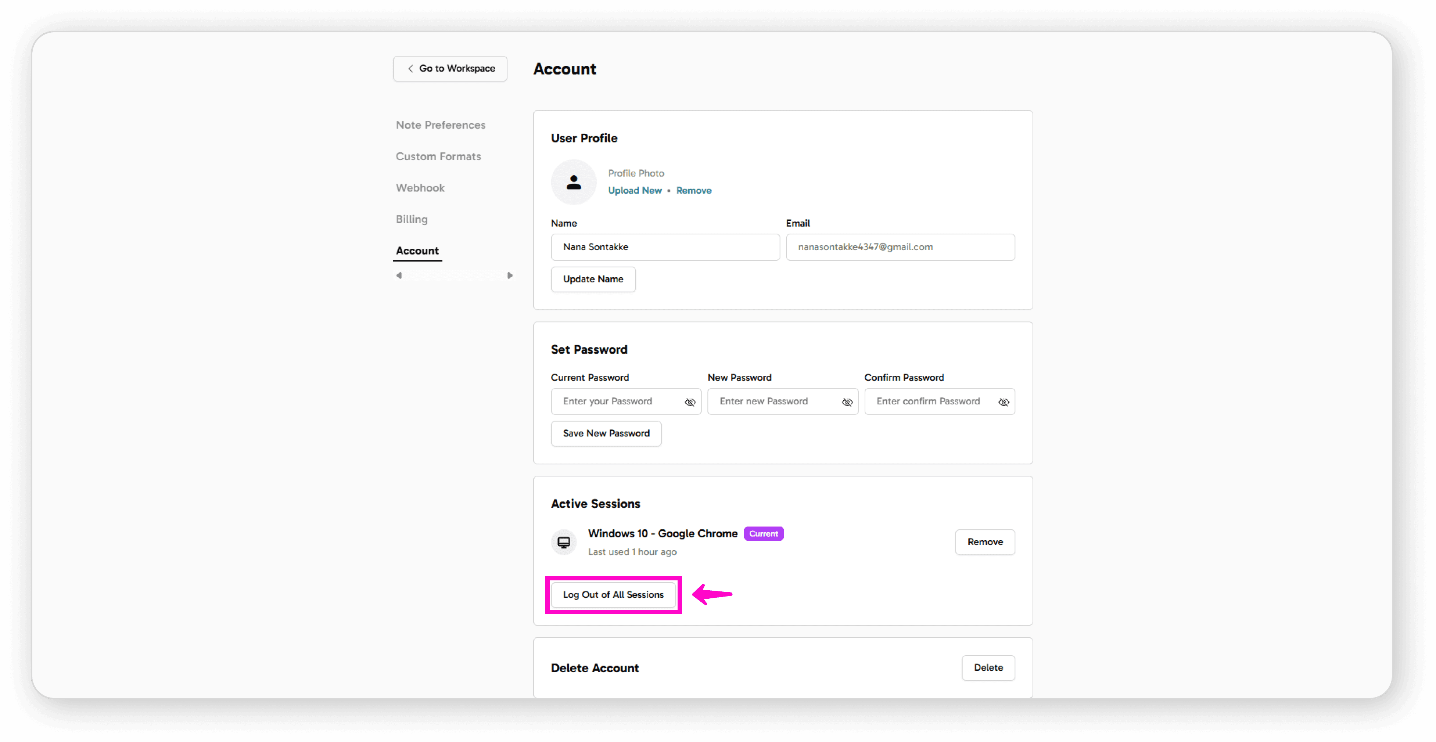Switch to Custom Formats settings

click(x=438, y=156)
